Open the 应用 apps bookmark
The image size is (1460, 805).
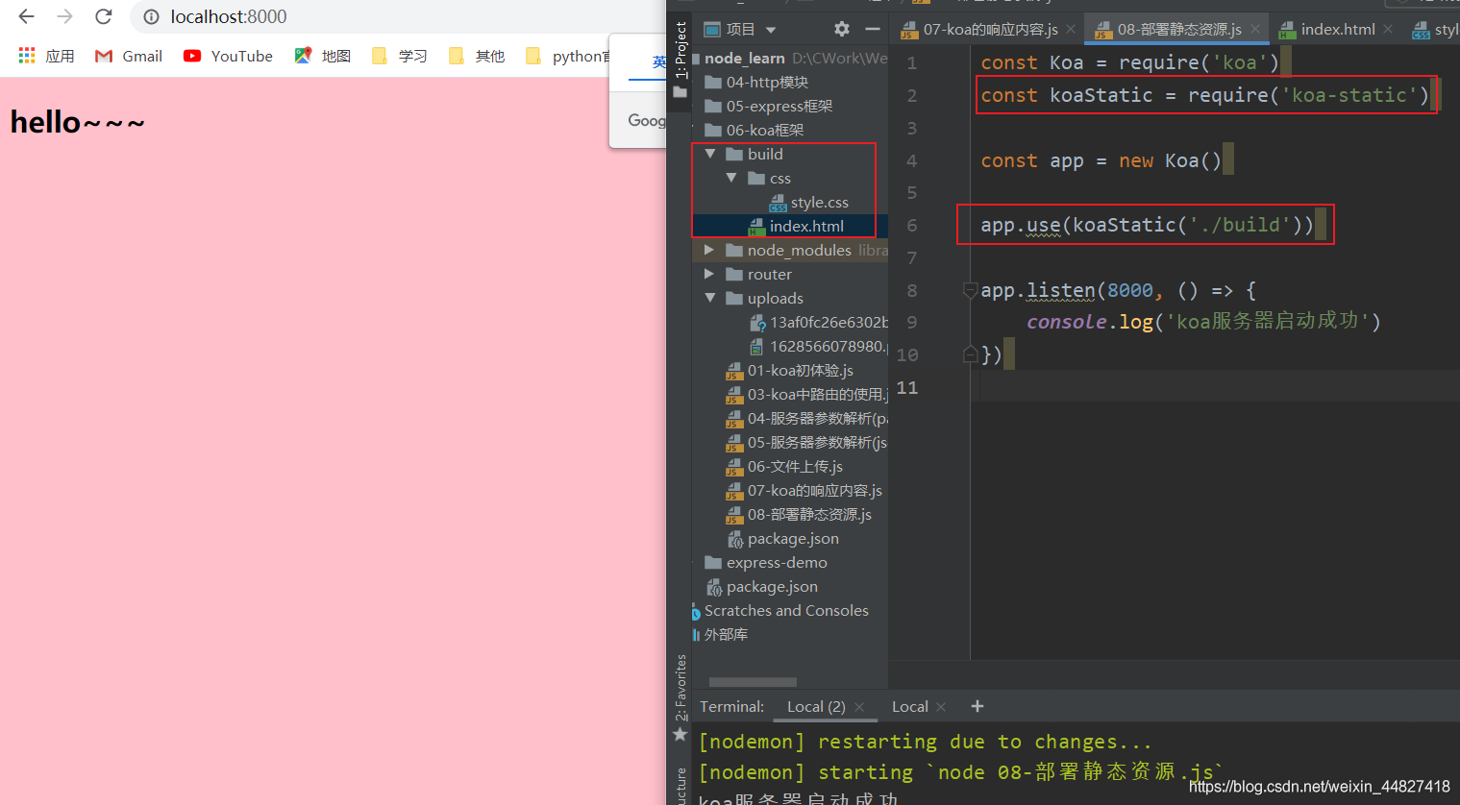46,56
